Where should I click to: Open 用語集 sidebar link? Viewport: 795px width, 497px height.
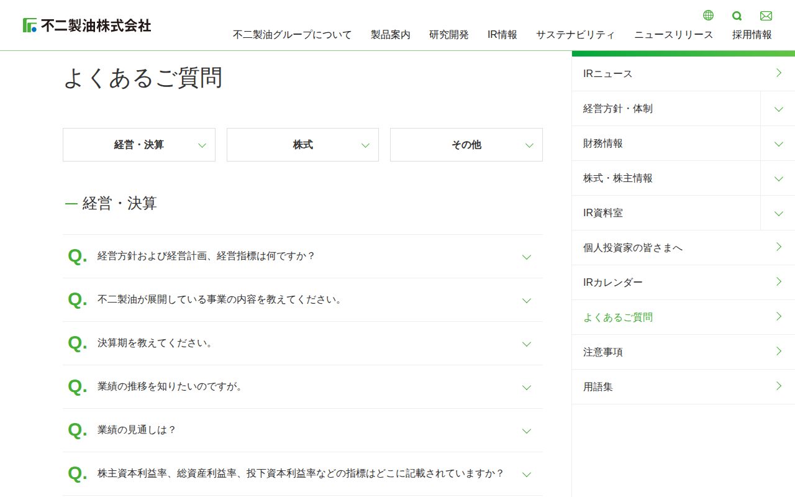point(683,387)
